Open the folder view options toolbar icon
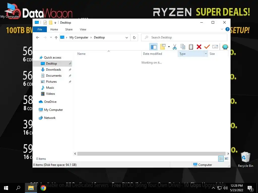The image size is (258, 193). pos(163,47)
